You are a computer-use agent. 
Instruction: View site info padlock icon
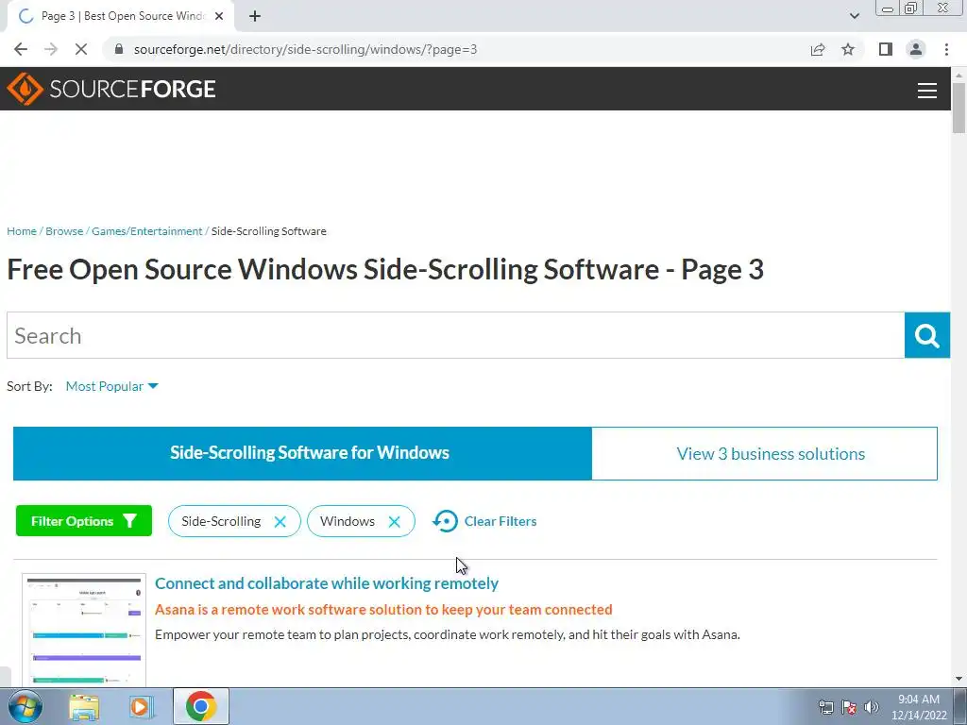pyautogui.click(x=119, y=49)
